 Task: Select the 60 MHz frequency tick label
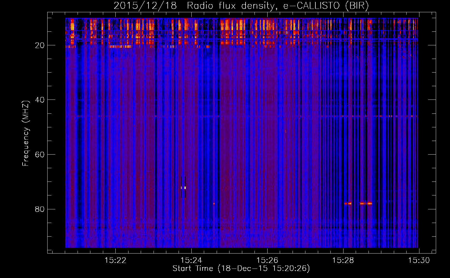(40, 155)
